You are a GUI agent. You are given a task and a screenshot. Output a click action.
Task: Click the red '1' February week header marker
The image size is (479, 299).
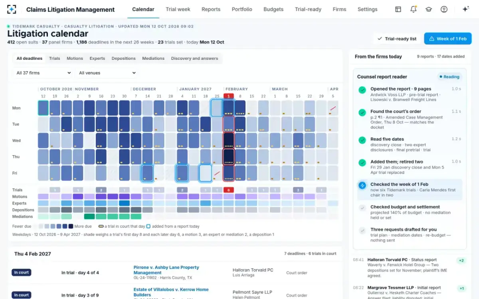coord(229,96)
